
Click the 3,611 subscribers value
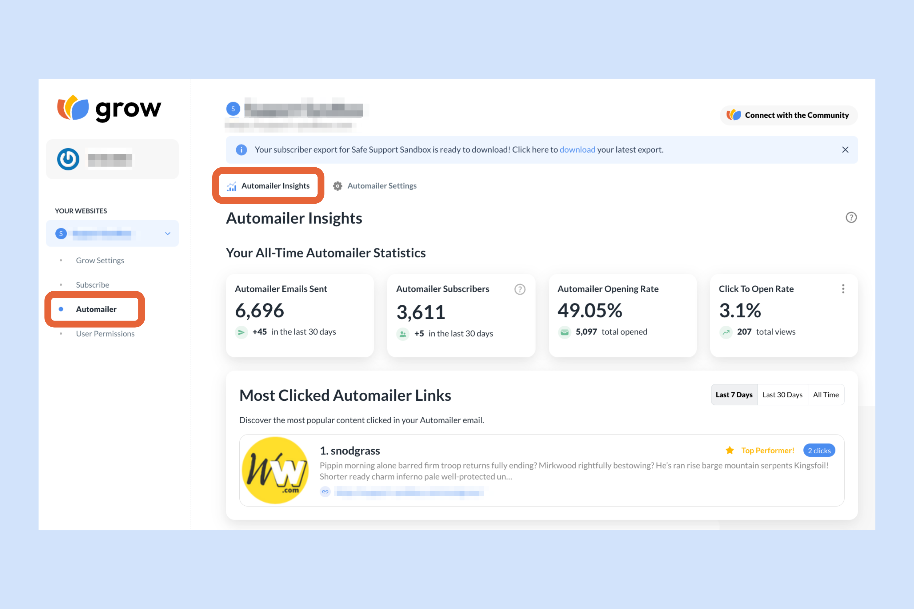coord(420,312)
